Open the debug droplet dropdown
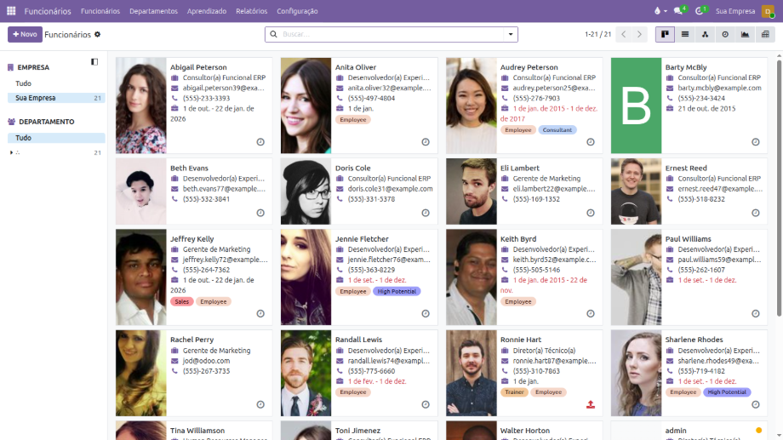783x440 pixels. point(659,11)
